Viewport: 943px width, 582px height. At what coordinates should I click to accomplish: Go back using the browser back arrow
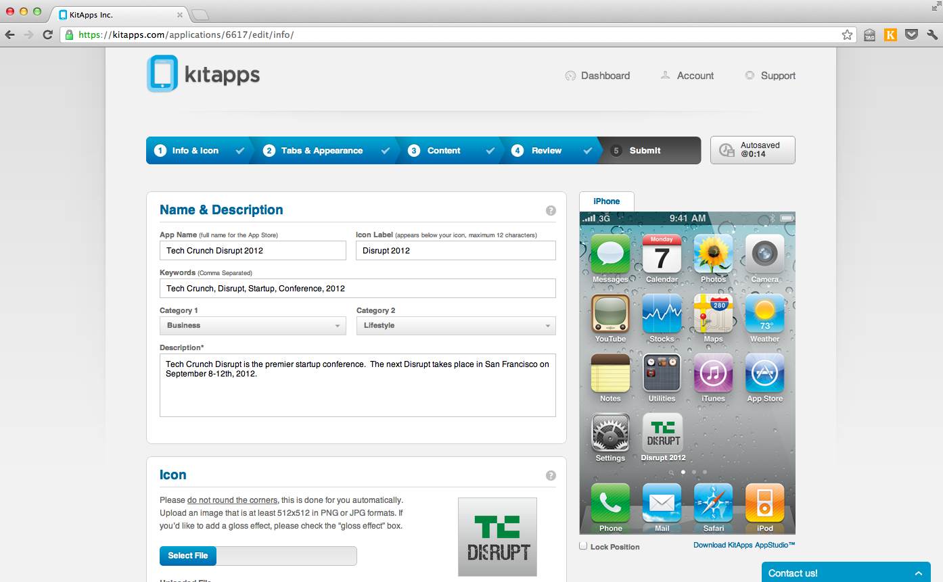coord(10,34)
